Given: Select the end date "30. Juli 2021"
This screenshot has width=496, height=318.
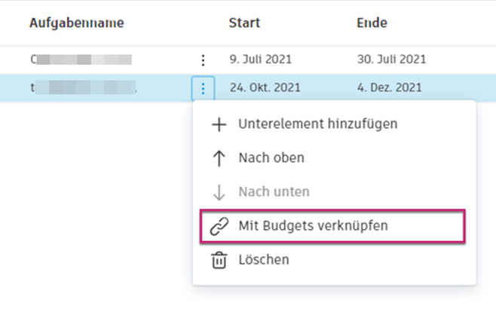Looking at the screenshot, I should (x=391, y=59).
